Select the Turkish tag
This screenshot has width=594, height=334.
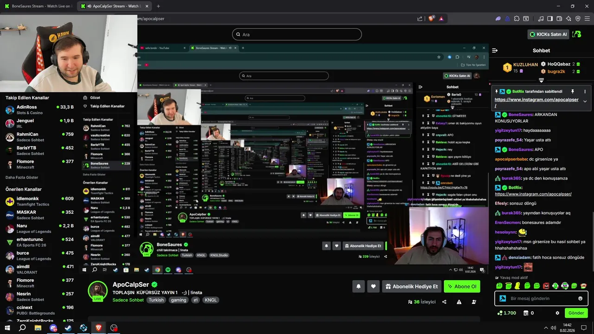click(x=156, y=300)
